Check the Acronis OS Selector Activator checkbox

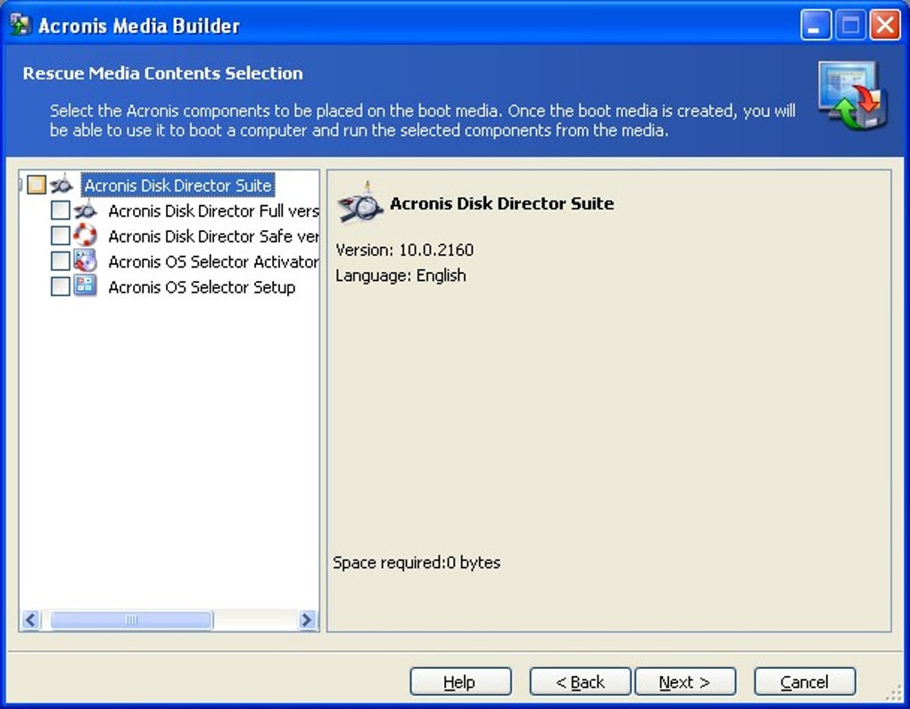point(61,261)
